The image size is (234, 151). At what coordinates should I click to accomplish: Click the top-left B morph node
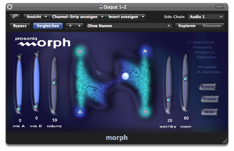80,52
